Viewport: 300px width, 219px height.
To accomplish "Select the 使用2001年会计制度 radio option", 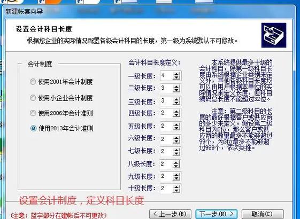I will tap(61, 82).
